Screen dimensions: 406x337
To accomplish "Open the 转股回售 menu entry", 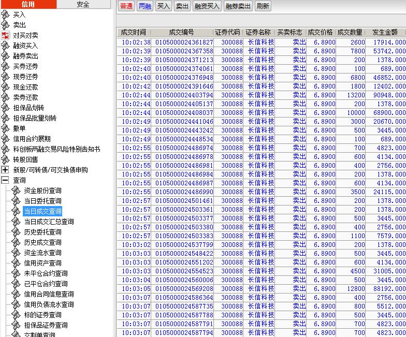I will pyautogui.click(x=26, y=159).
